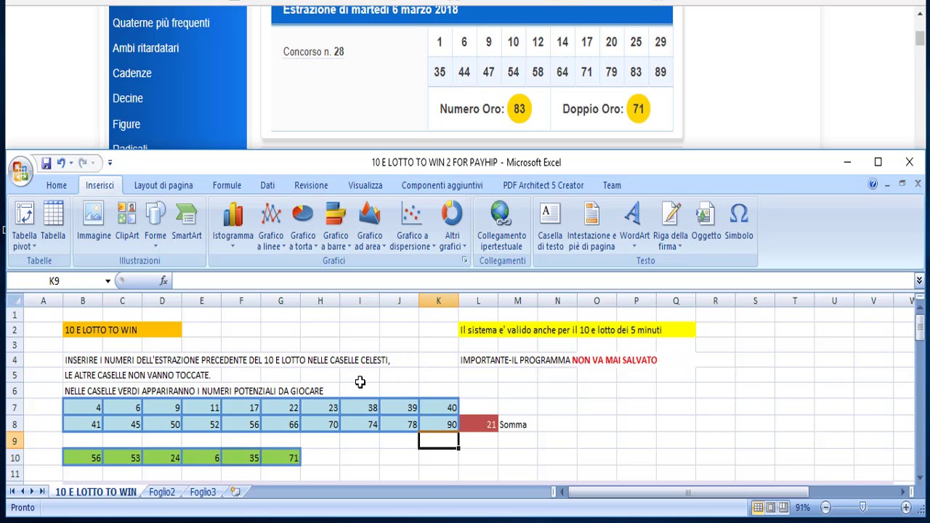This screenshot has width=930, height=523.
Task: Click the insert function fx button
Action: coord(163,280)
